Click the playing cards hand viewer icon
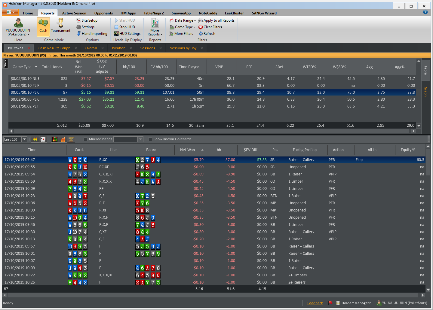433x310 pixels. tap(43, 139)
